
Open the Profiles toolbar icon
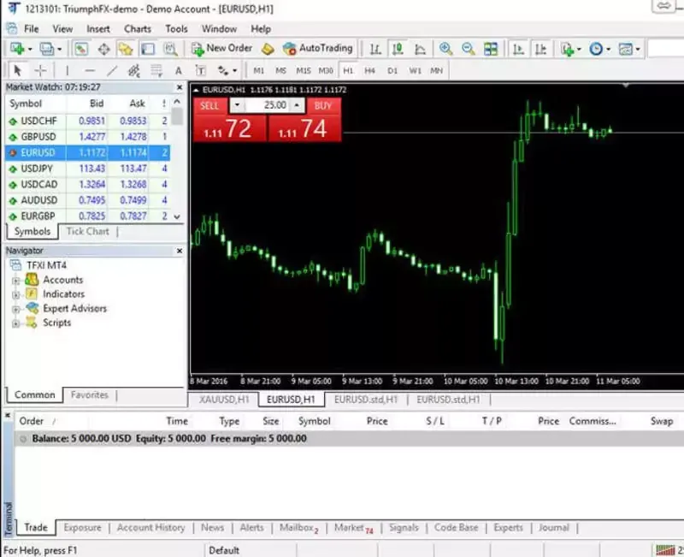click(47, 49)
